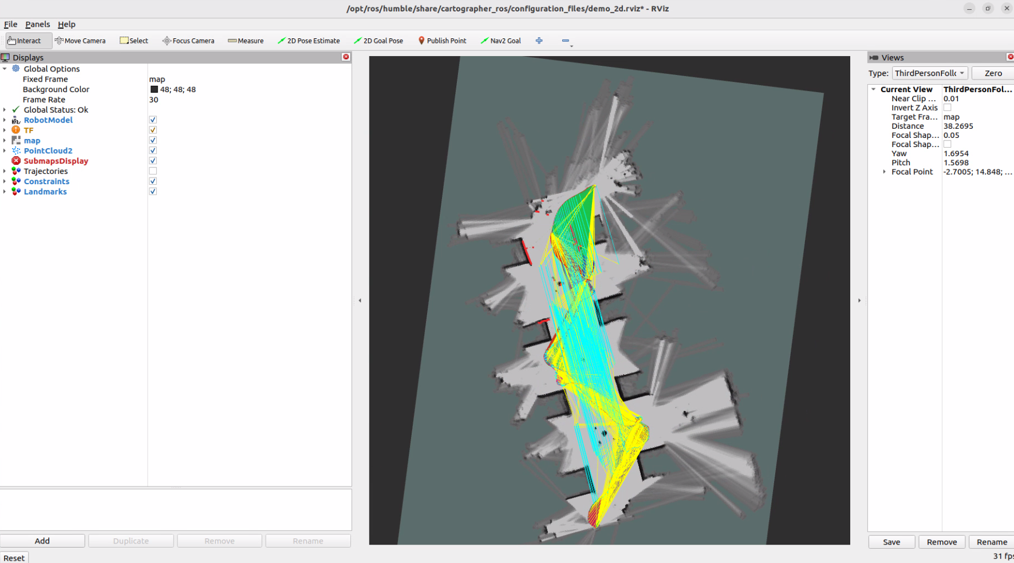
Task: Click the Add display button
Action: point(42,541)
